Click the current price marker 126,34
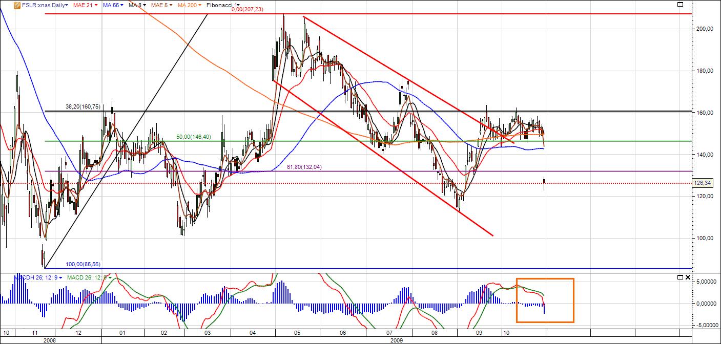The width and height of the screenshot is (721, 344). [705, 183]
